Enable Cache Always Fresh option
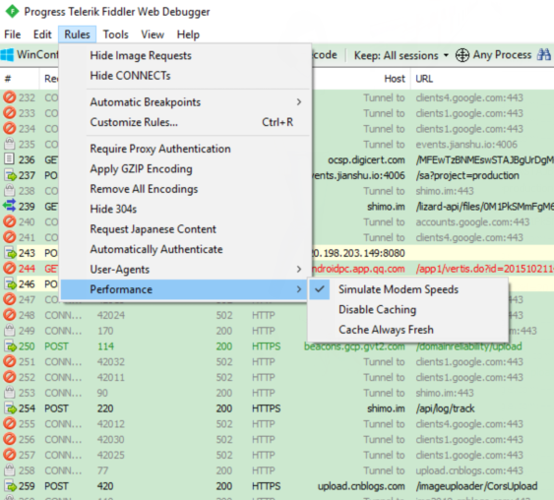 click(408, 330)
